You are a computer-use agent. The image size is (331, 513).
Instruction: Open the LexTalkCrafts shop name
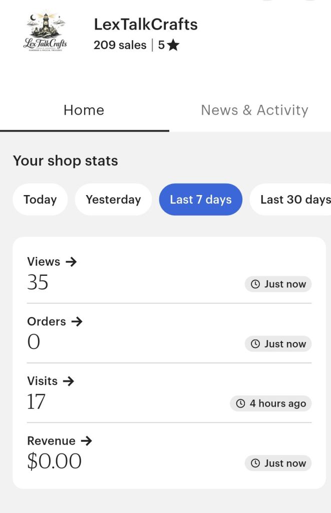[146, 24]
